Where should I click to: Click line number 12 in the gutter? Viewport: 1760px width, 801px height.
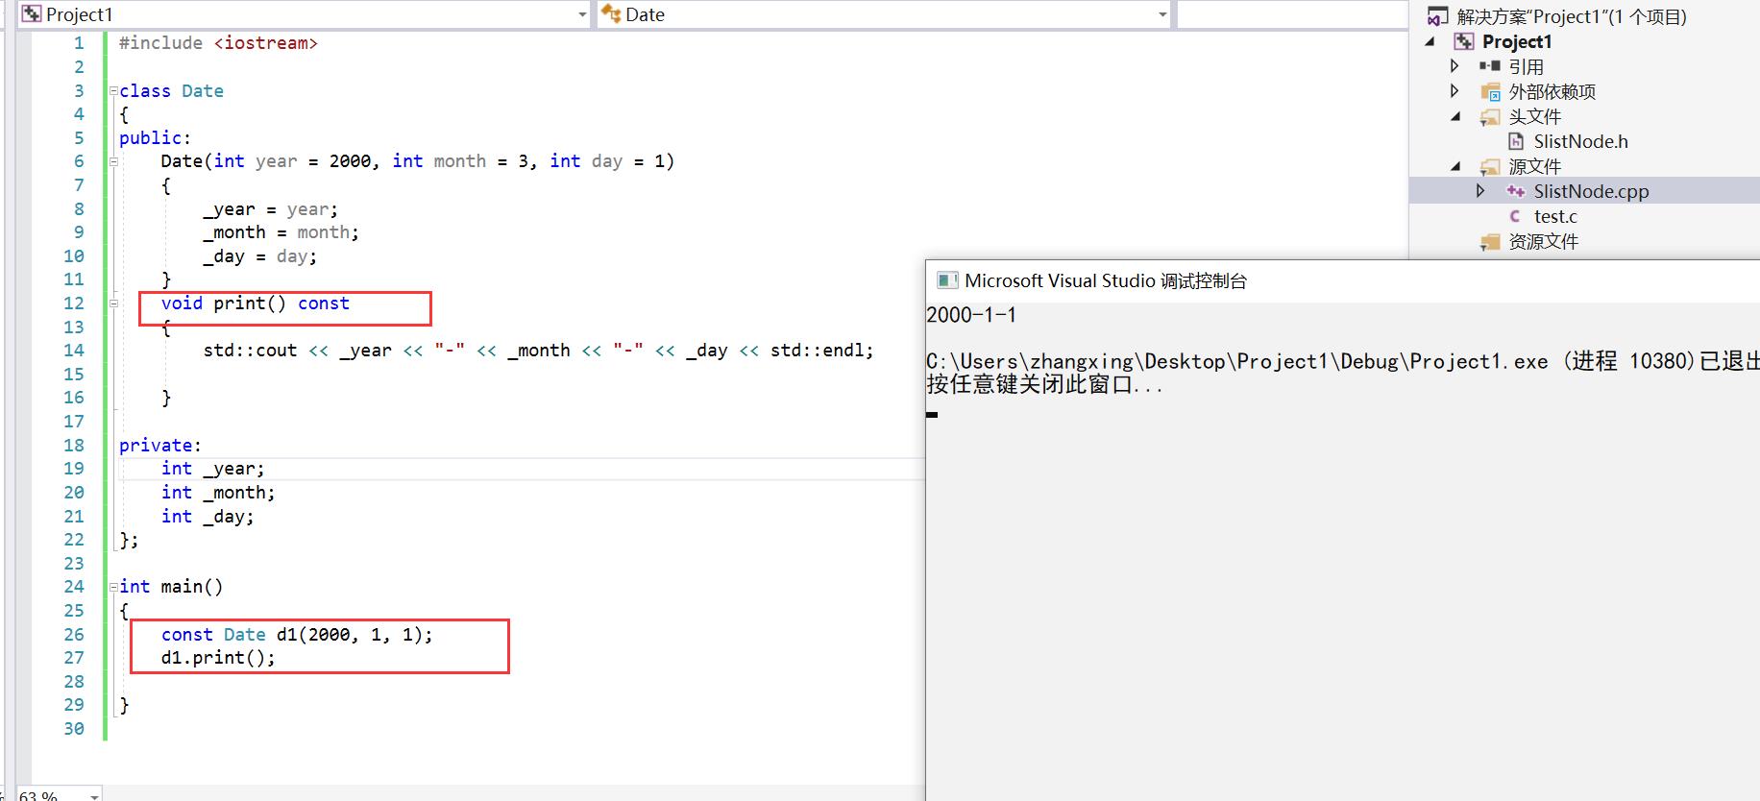(74, 303)
